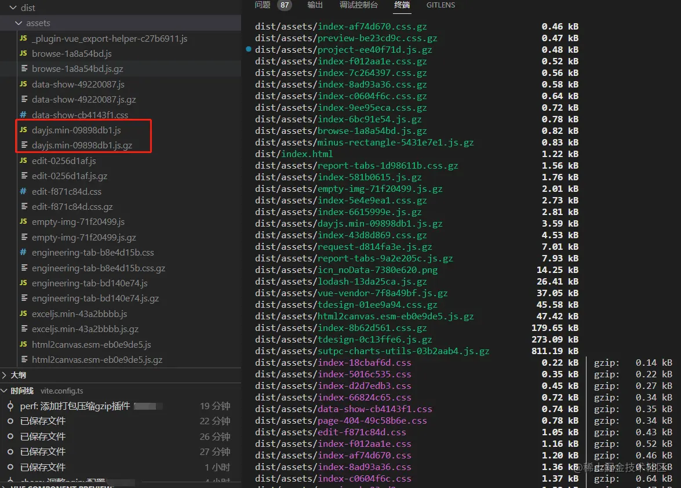The height and width of the screenshot is (488, 681).
Task: Select 已保存文件 entry from 1 小时
Action: 42,467
